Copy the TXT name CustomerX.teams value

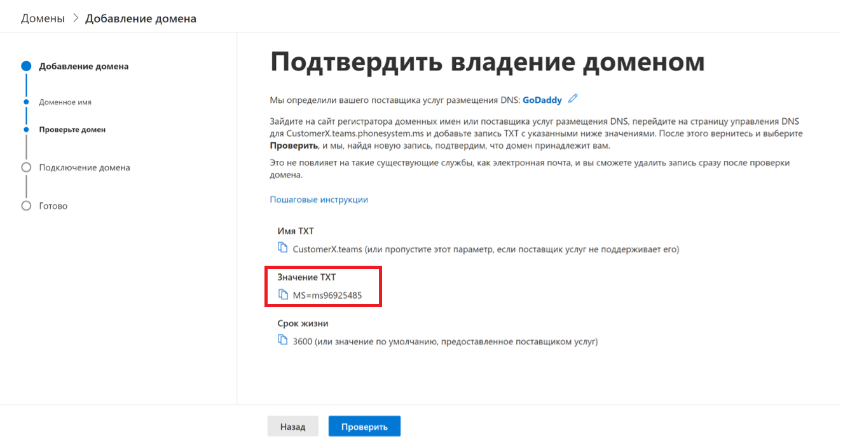(283, 248)
